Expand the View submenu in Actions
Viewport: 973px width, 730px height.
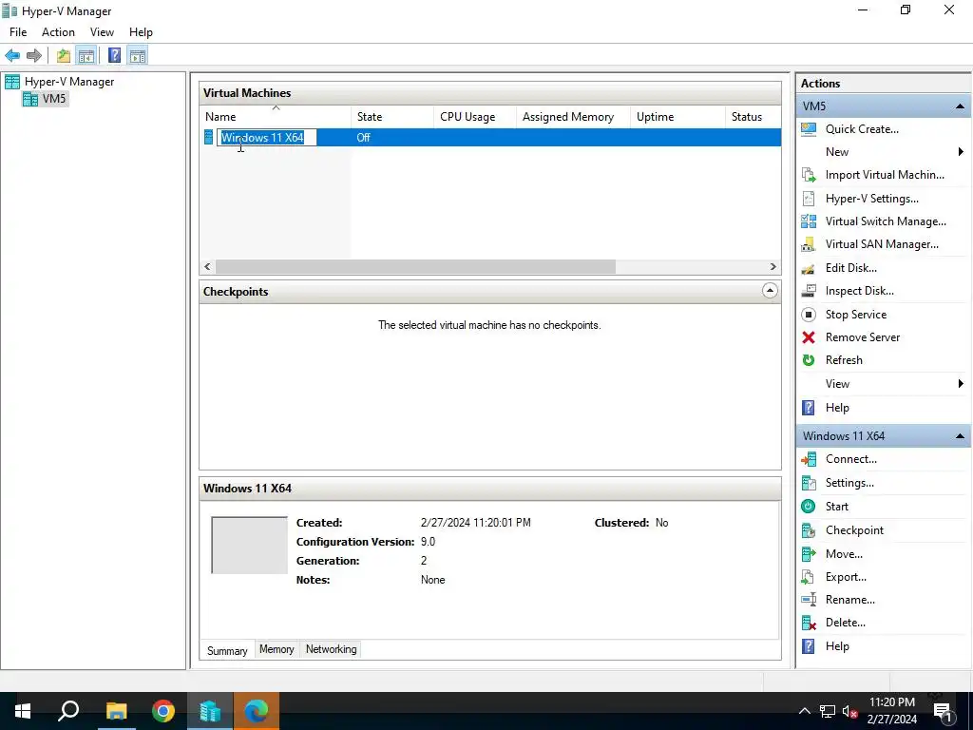(x=961, y=384)
